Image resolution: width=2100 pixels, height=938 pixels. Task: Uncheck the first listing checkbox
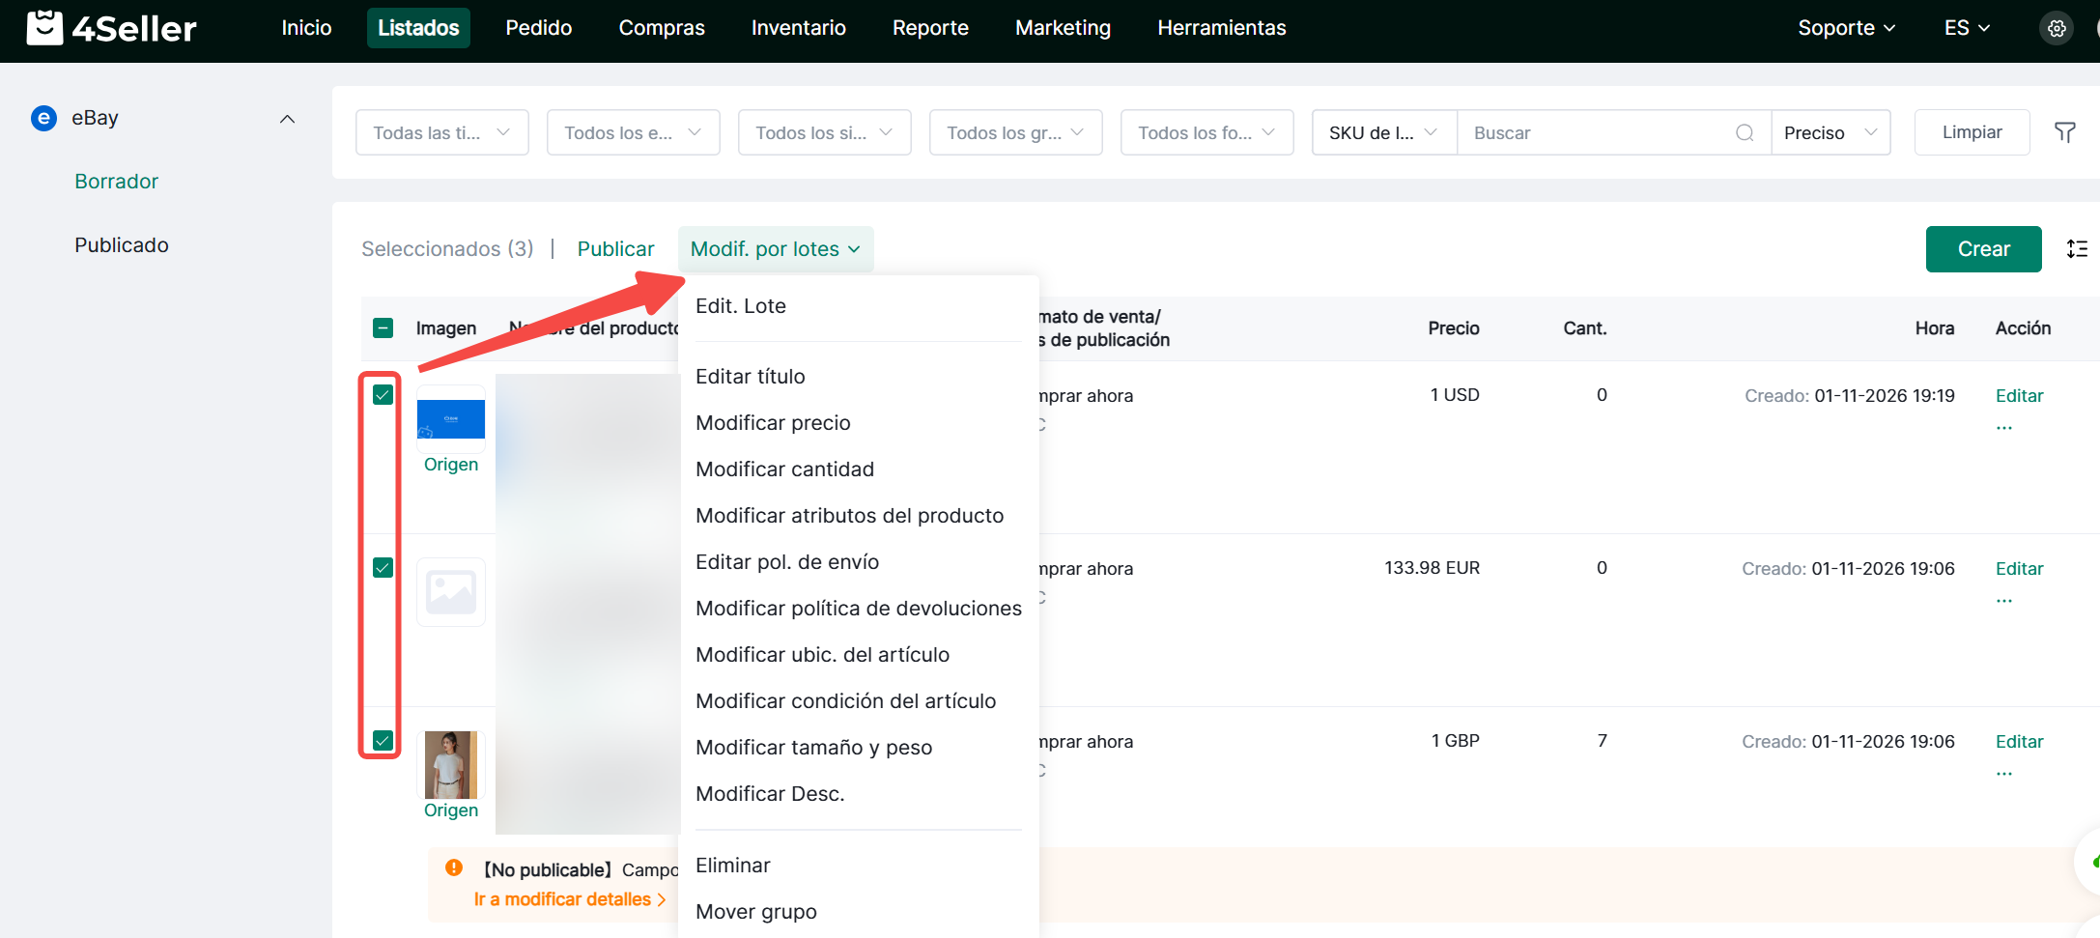[383, 395]
